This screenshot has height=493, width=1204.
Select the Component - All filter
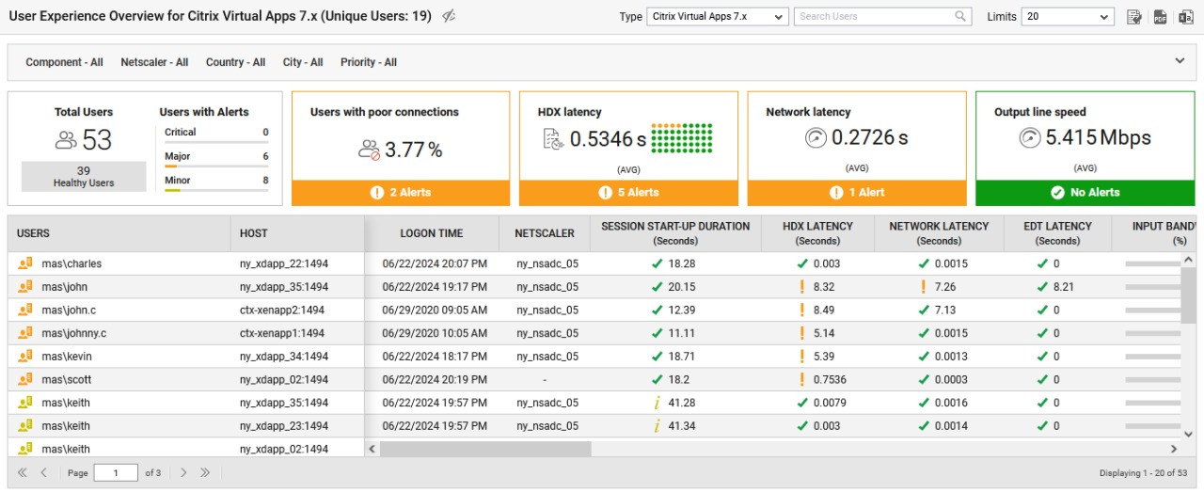[x=64, y=62]
